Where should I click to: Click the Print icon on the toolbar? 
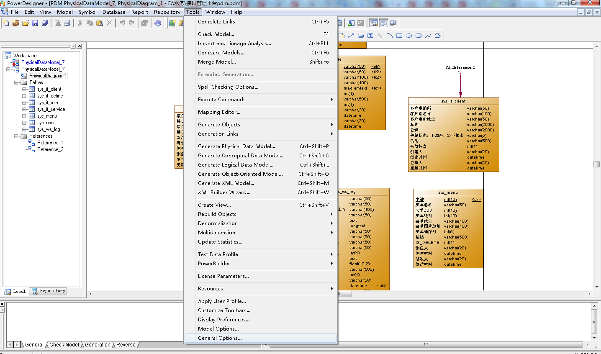click(68, 23)
